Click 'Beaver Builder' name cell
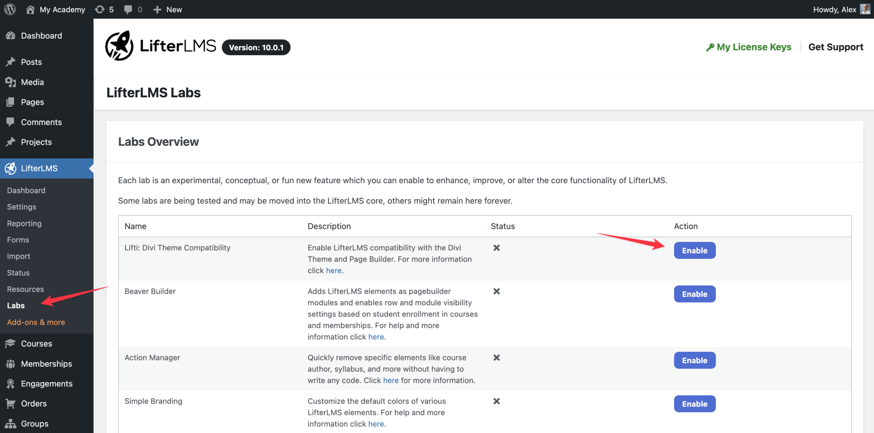The width and height of the screenshot is (874, 433). click(x=150, y=291)
